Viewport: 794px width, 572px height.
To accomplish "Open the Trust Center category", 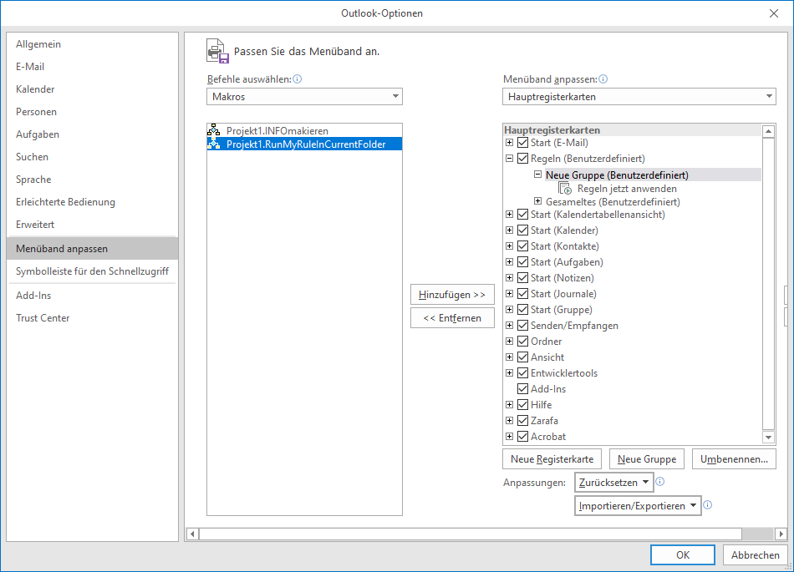I will click(92, 318).
